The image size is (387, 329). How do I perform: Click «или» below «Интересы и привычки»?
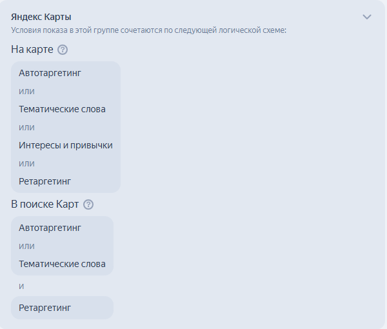tap(26, 163)
